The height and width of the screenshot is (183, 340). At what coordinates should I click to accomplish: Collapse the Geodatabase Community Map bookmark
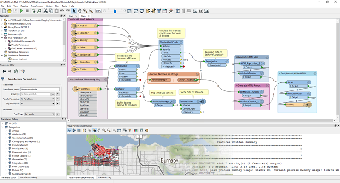pos(69,79)
